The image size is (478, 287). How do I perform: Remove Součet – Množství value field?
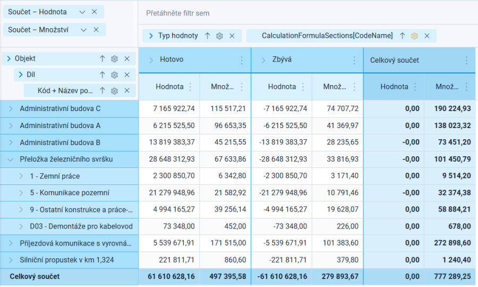(96, 30)
